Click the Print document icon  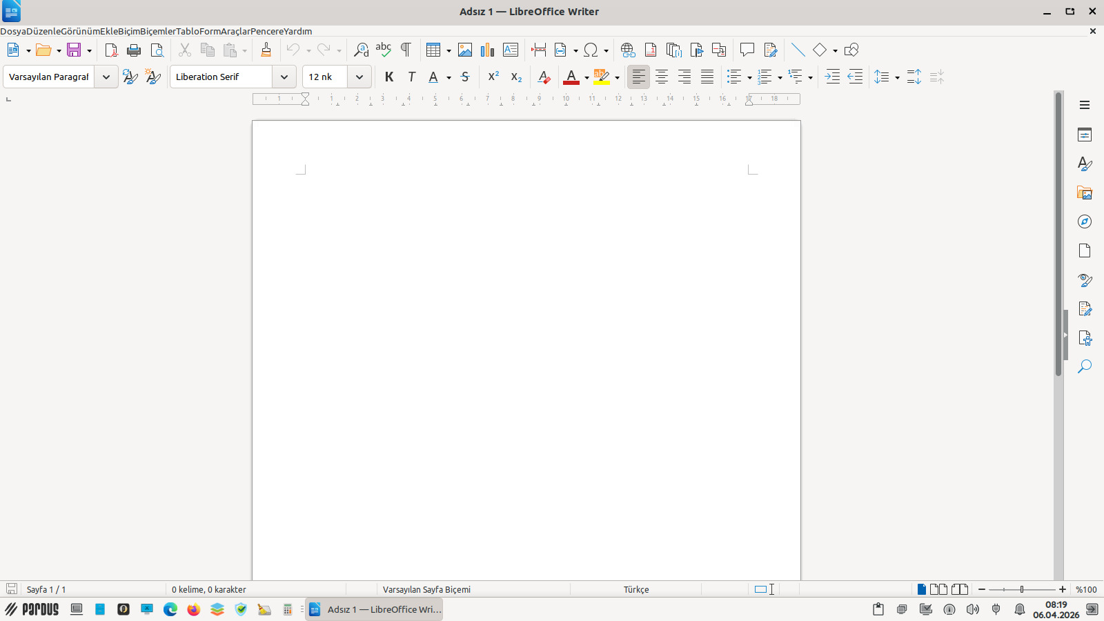[x=134, y=50]
